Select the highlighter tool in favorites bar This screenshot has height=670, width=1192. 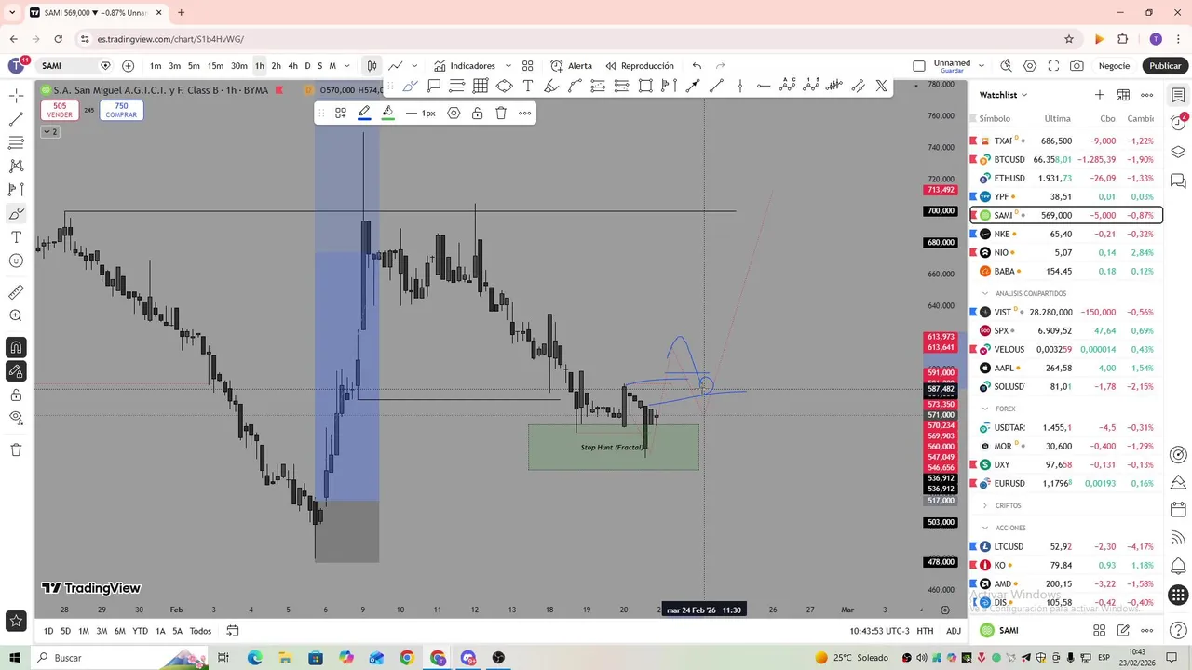point(551,86)
